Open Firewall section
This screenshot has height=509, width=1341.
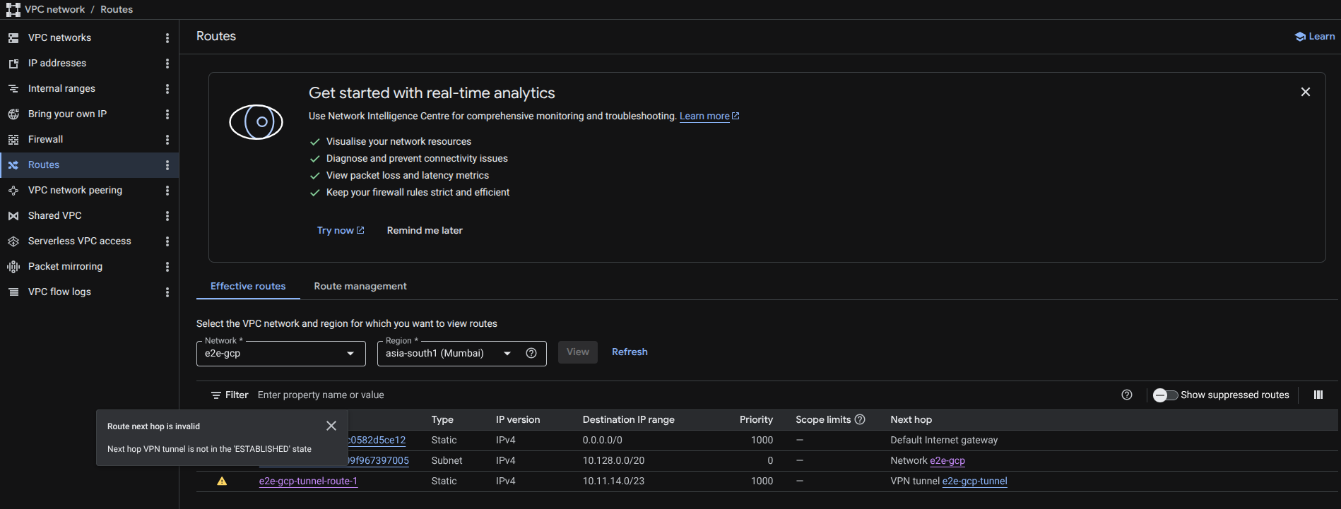[45, 140]
